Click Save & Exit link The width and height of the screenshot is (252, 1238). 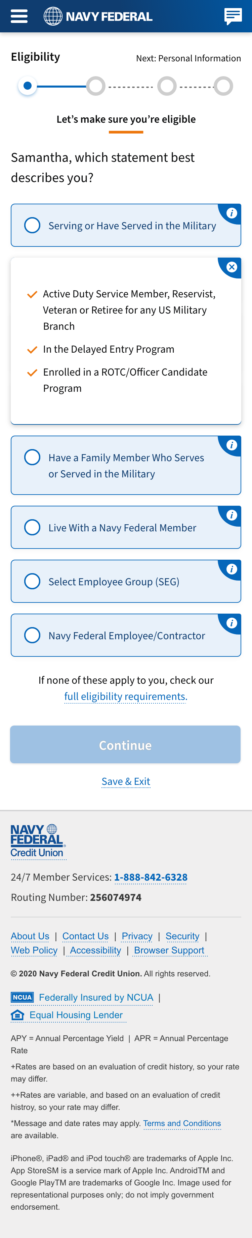(126, 782)
